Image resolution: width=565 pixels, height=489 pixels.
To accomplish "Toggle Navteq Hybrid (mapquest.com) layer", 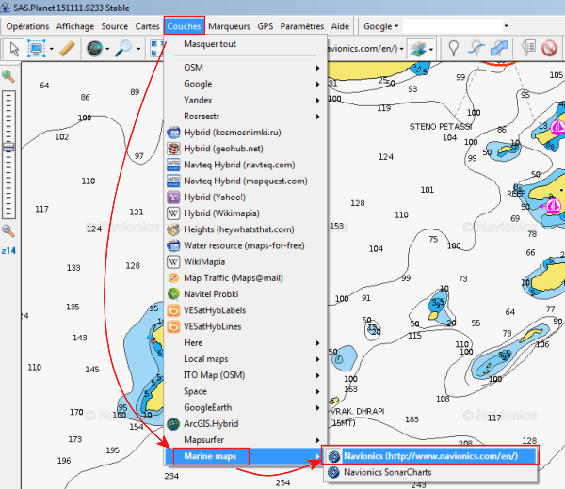I will click(x=246, y=181).
